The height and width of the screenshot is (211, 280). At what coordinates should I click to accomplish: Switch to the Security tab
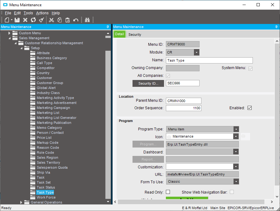134,35
